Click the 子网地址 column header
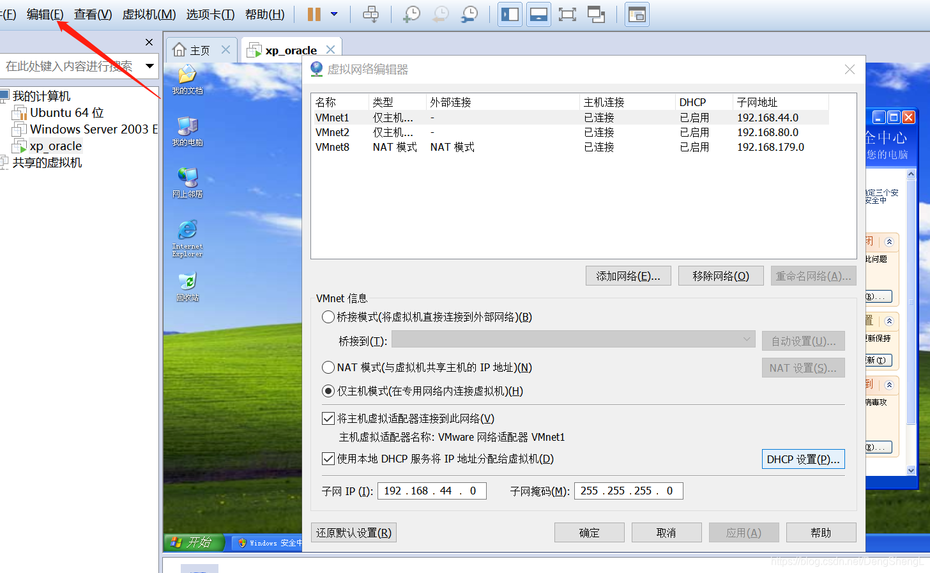 pos(781,102)
